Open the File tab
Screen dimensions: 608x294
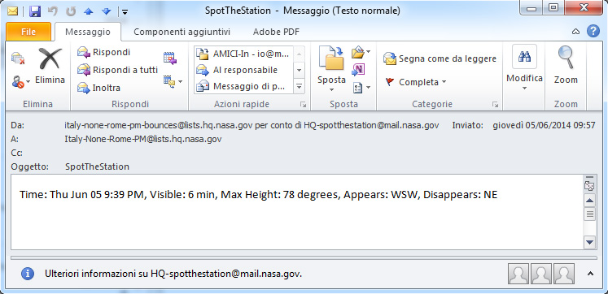(x=28, y=32)
